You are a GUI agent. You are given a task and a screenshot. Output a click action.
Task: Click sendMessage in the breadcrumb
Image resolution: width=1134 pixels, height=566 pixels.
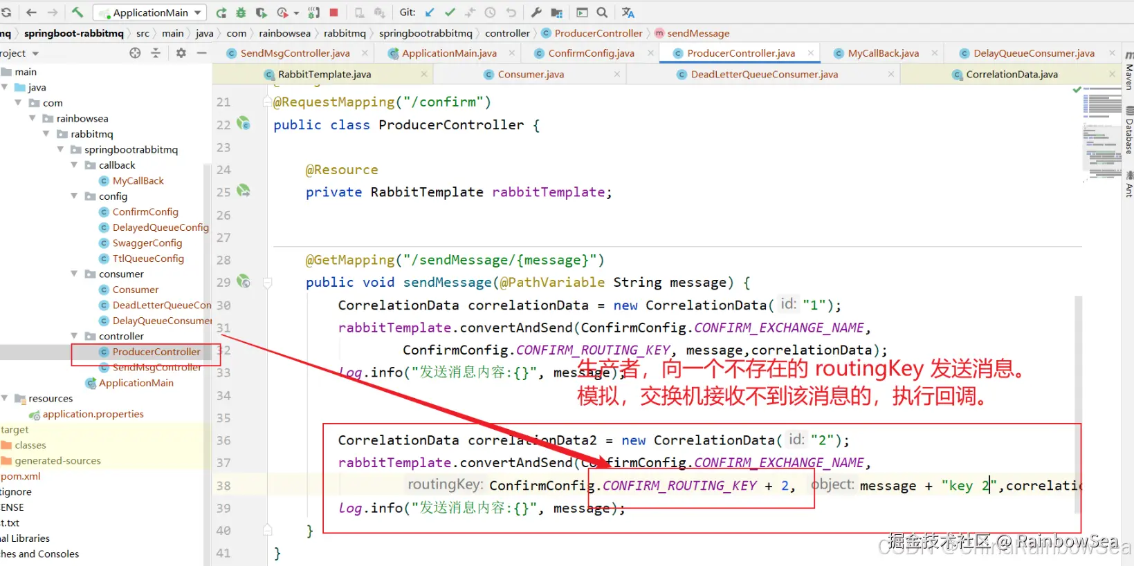click(x=691, y=33)
